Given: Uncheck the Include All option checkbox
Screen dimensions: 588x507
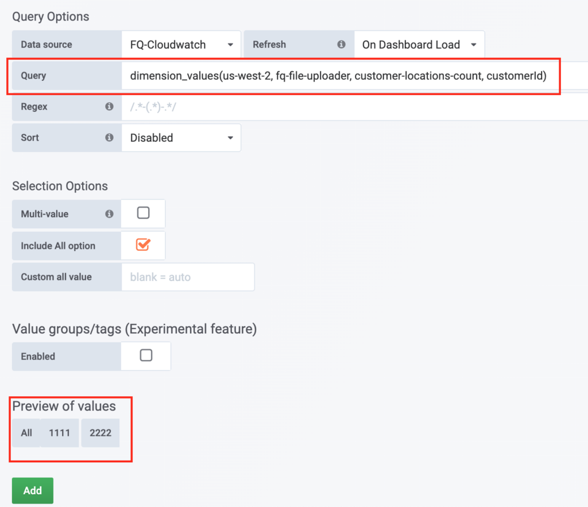Looking at the screenshot, I should [x=143, y=245].
